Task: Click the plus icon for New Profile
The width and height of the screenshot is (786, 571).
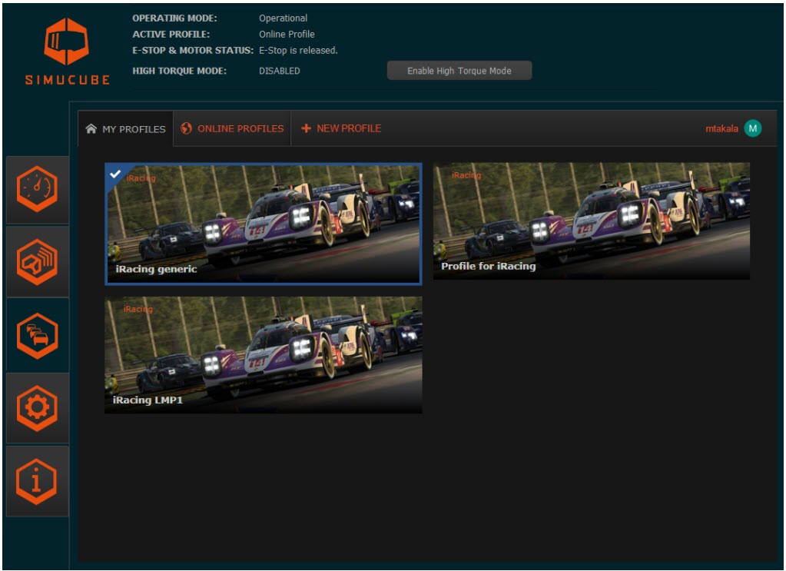Action: pyautogui.click(x=306, y=128)
